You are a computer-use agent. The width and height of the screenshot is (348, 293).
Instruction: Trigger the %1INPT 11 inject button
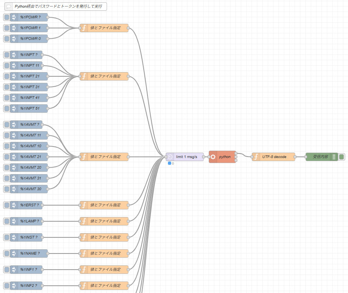click(7, 65)
